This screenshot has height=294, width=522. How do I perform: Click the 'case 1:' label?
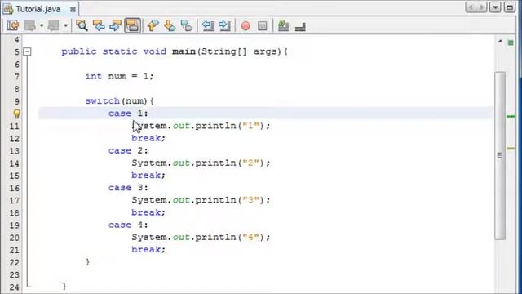click(x=128, y=114)
